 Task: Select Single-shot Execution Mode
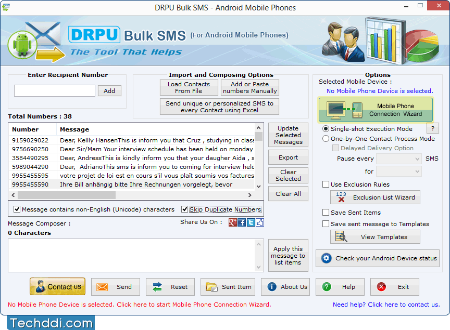pyautogui.click(x=326, y=129)
